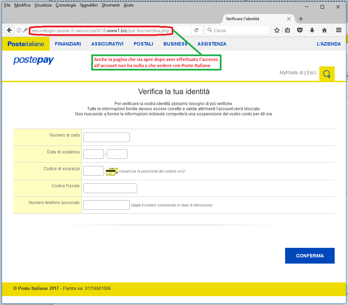Open the Cronologia menu

pyautogui.click(x=66, y=5)
